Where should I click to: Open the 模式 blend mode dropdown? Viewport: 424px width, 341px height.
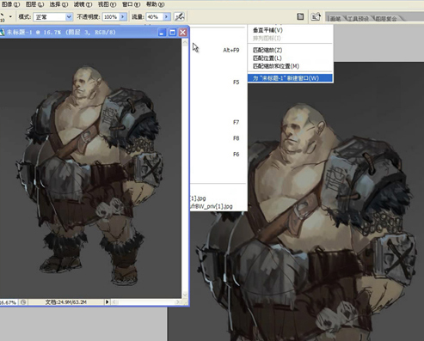click(x=53, y=17)
